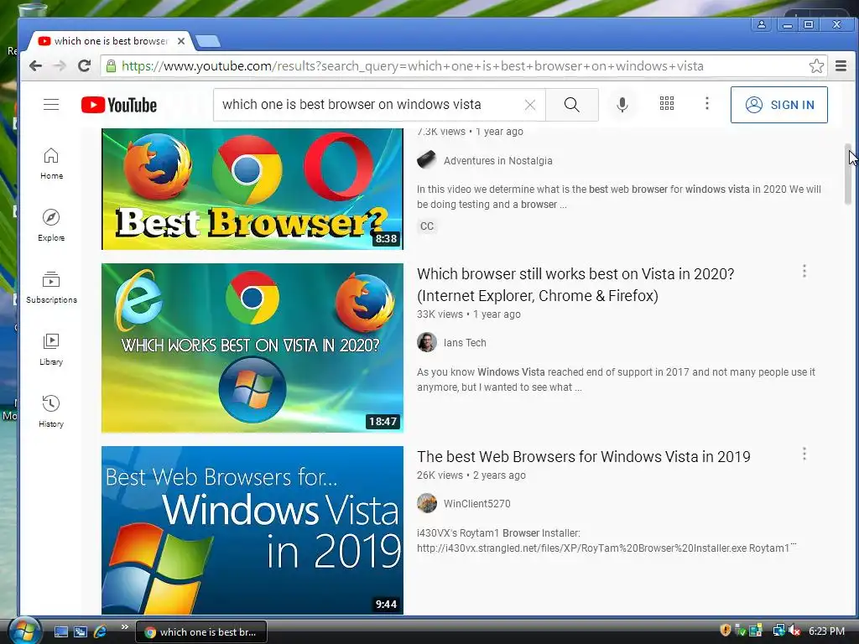Open Explore in the sidebar
Viewport: 859px width, 644px height.
[51, 225]
